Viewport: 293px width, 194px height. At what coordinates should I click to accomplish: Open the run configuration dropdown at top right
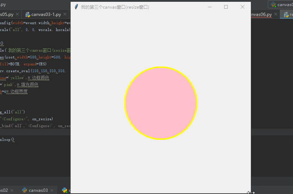pyautogui.click(x=280, y=4)
